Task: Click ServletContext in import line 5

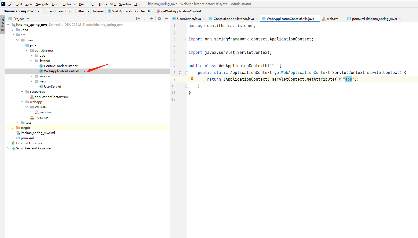Action: pyautogui.click(x=253, y=53)
